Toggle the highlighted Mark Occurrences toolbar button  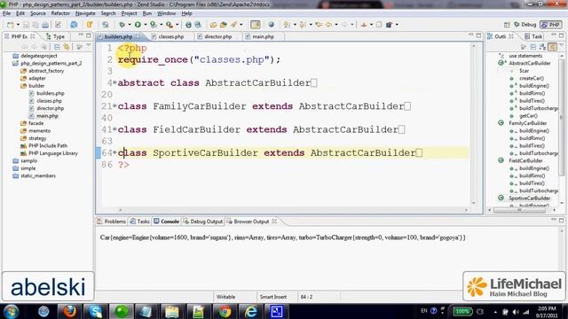pos(256,25)
